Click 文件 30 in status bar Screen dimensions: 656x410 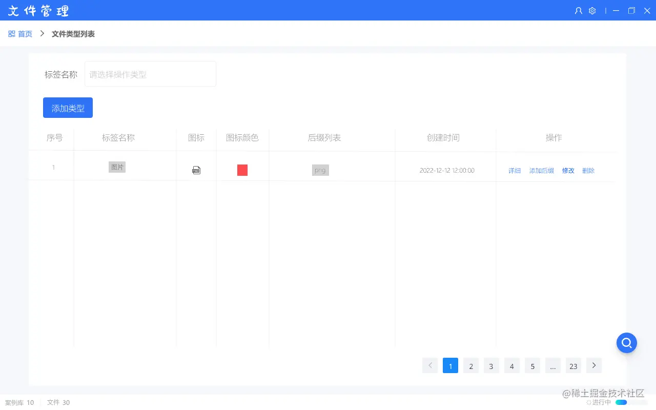[x=58, y=402]
